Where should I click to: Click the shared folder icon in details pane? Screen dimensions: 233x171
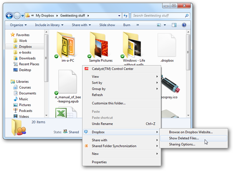pyautogui.click(x=19, y=128)
